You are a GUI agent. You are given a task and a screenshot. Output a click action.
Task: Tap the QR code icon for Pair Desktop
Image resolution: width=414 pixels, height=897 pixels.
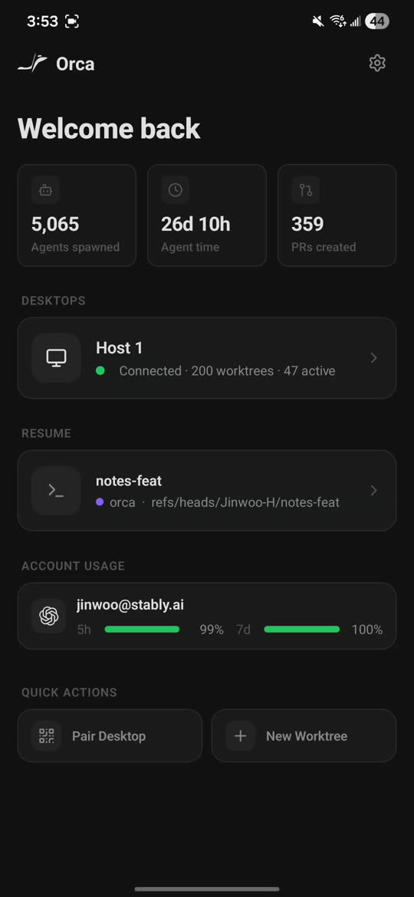click(46, 736)
